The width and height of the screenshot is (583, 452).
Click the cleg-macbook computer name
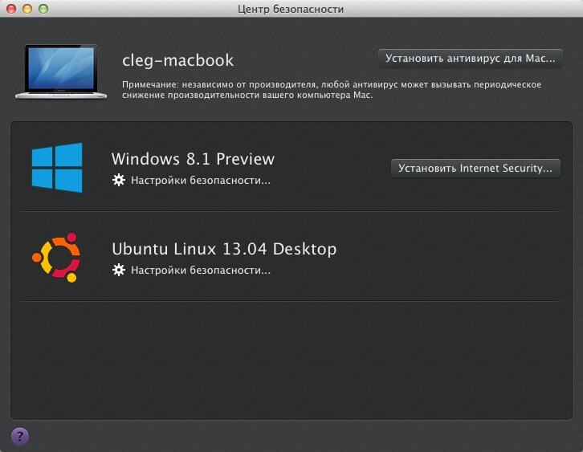click(x=178, y=60)
